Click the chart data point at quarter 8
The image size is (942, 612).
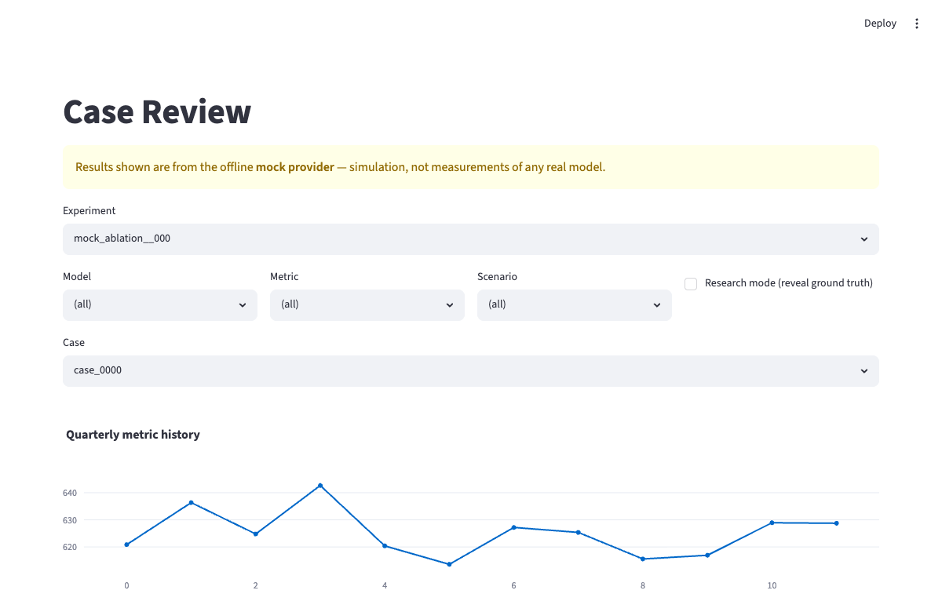643,559
